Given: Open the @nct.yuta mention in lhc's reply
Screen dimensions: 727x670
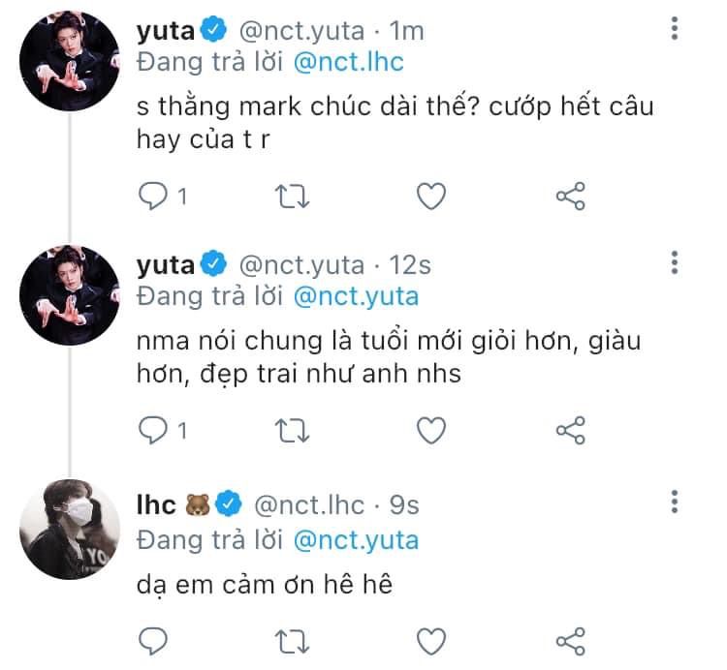Looking at the screenshot, I should (x=356, y=540).
